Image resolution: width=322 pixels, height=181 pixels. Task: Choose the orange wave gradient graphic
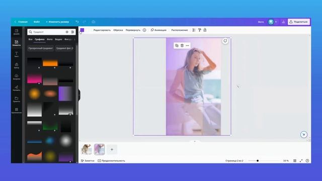[35, 156]
